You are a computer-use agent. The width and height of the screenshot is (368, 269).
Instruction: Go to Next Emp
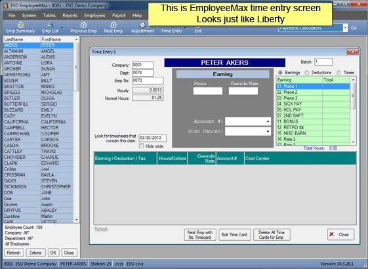(113, 28)
